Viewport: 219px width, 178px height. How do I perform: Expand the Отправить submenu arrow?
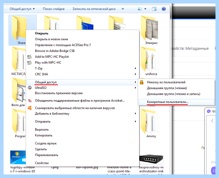point(135,121)
